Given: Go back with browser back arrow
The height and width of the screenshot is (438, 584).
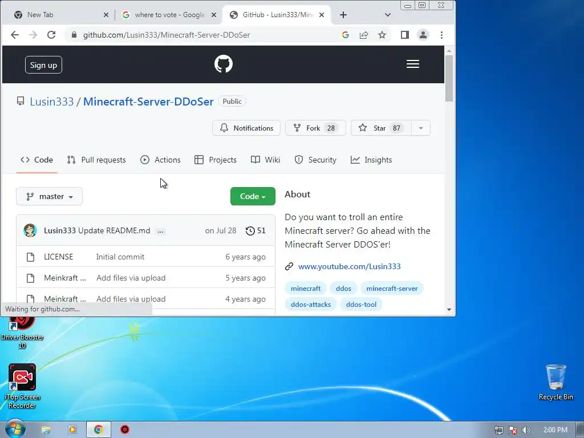Looking at the screenshot, I should pyautogui.click(x=15, y=35).
